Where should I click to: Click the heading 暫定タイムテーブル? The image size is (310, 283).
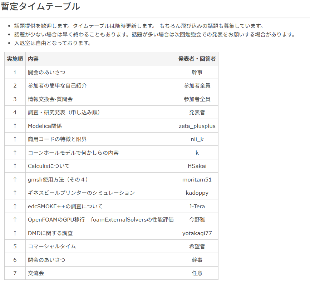pyautogui.click(x=40, y=6)
